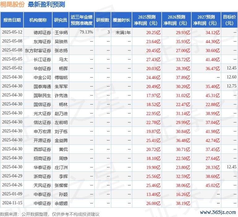Click 德邦证券 in the institution column
Screen dimensions: 238x217
coord(42,33)
